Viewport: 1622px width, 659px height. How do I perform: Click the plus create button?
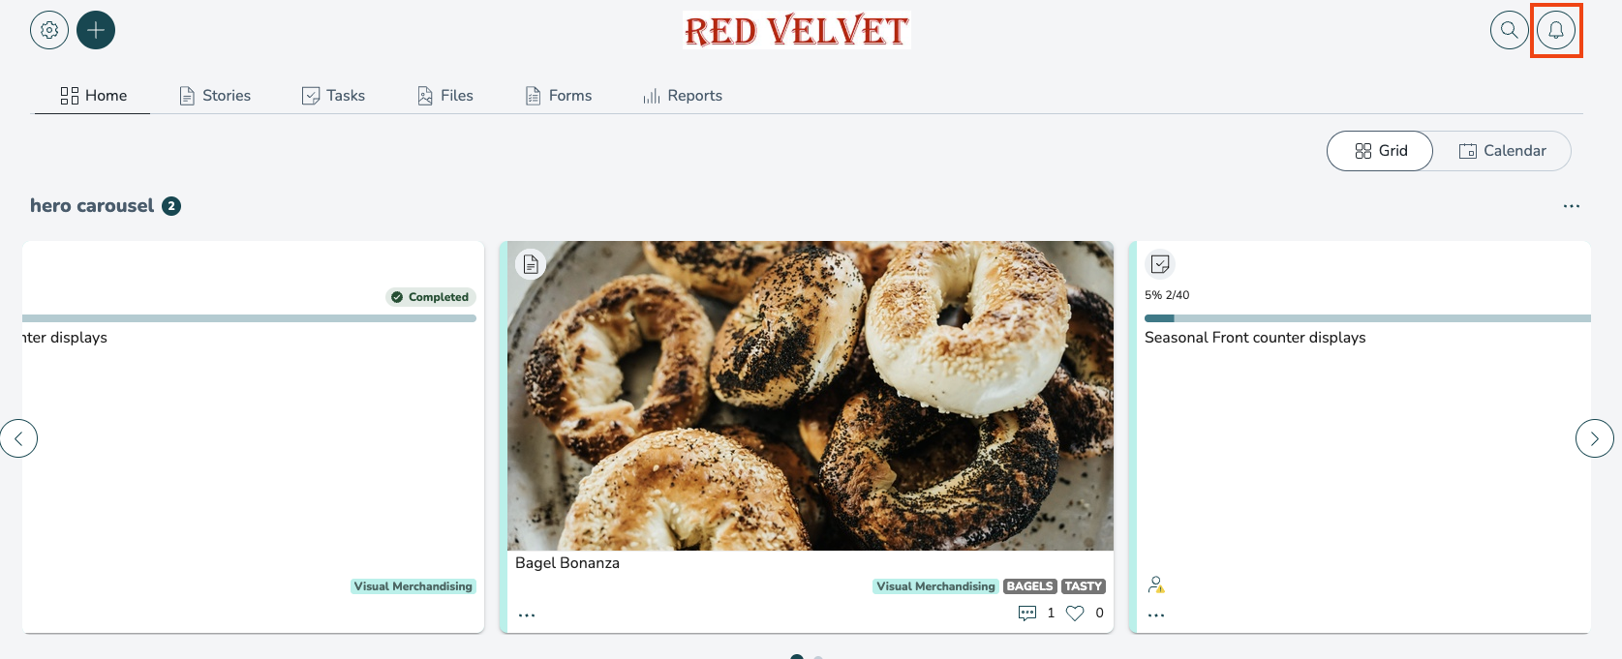click(96, 30)
